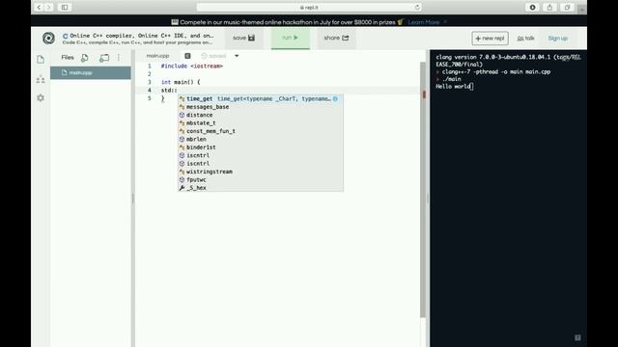This screenshot has height=347, width=618.
Task: Open Safari downloads icon
Action: coord(532,7)
